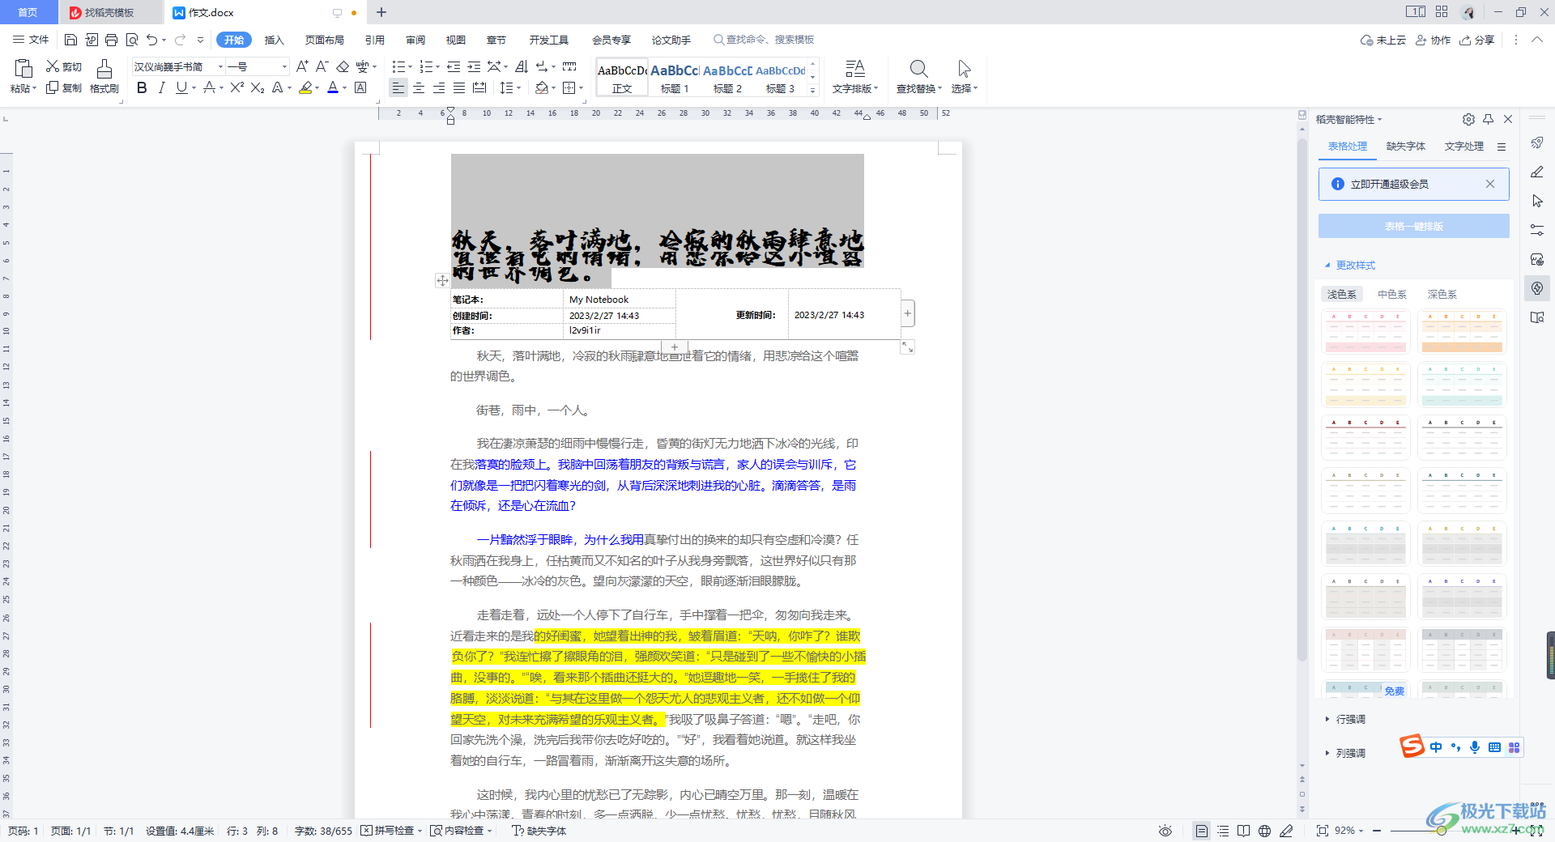Apply distributed alignment

[x=479, y=87]
